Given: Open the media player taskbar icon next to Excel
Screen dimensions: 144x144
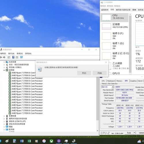Looking at the screenshot, I should coord(37,141).
